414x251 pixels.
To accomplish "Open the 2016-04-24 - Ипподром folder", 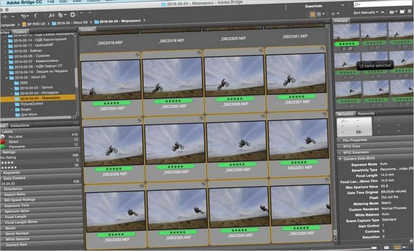I will point(40,93).
